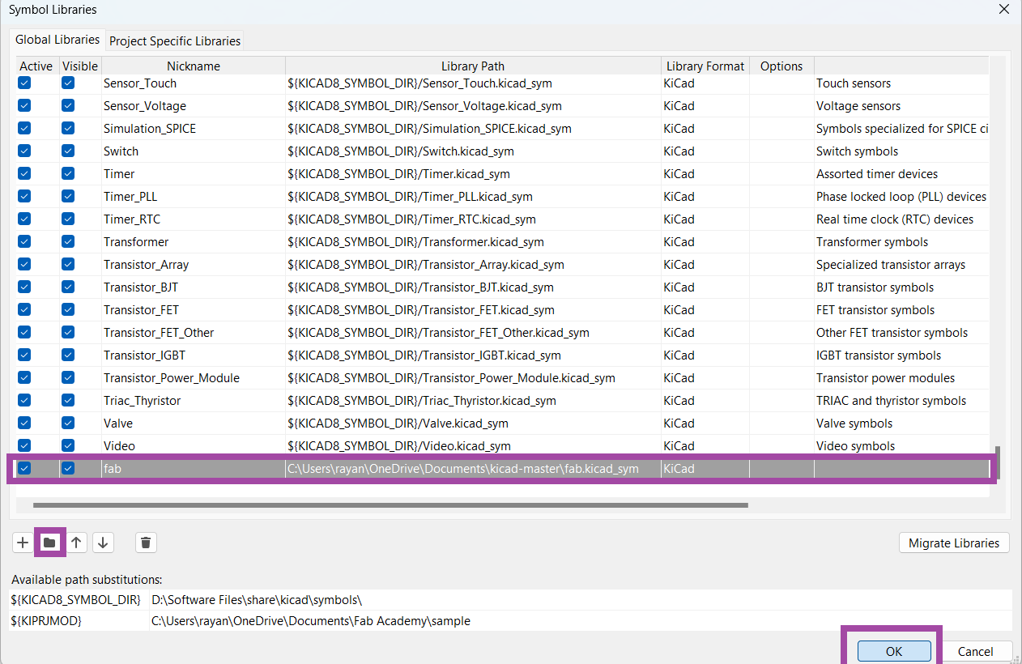Open Library Format cell for Video row
The height and width of the screenshot is (664, 1022).
[705, 446]
